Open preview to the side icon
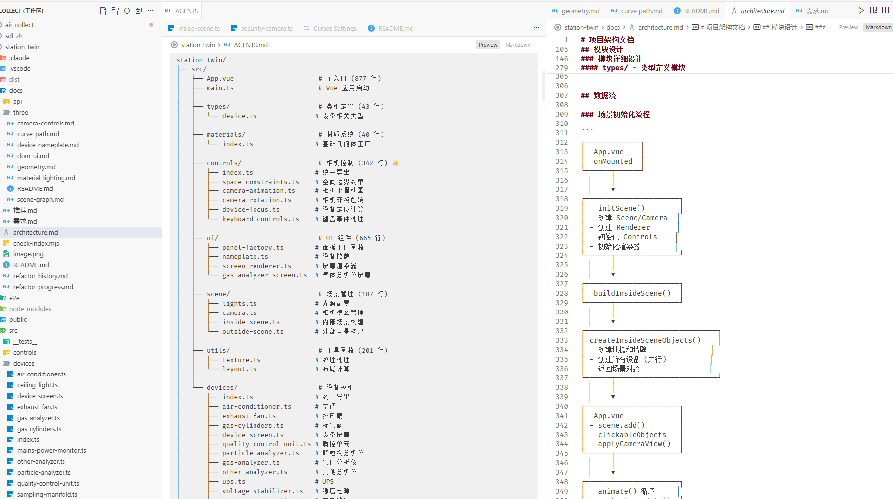The width and height of the screenshot is (893, 499). coord(873,10)
